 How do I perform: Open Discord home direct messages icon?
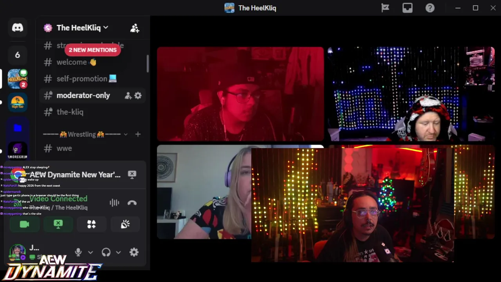(x=17, y=28)
